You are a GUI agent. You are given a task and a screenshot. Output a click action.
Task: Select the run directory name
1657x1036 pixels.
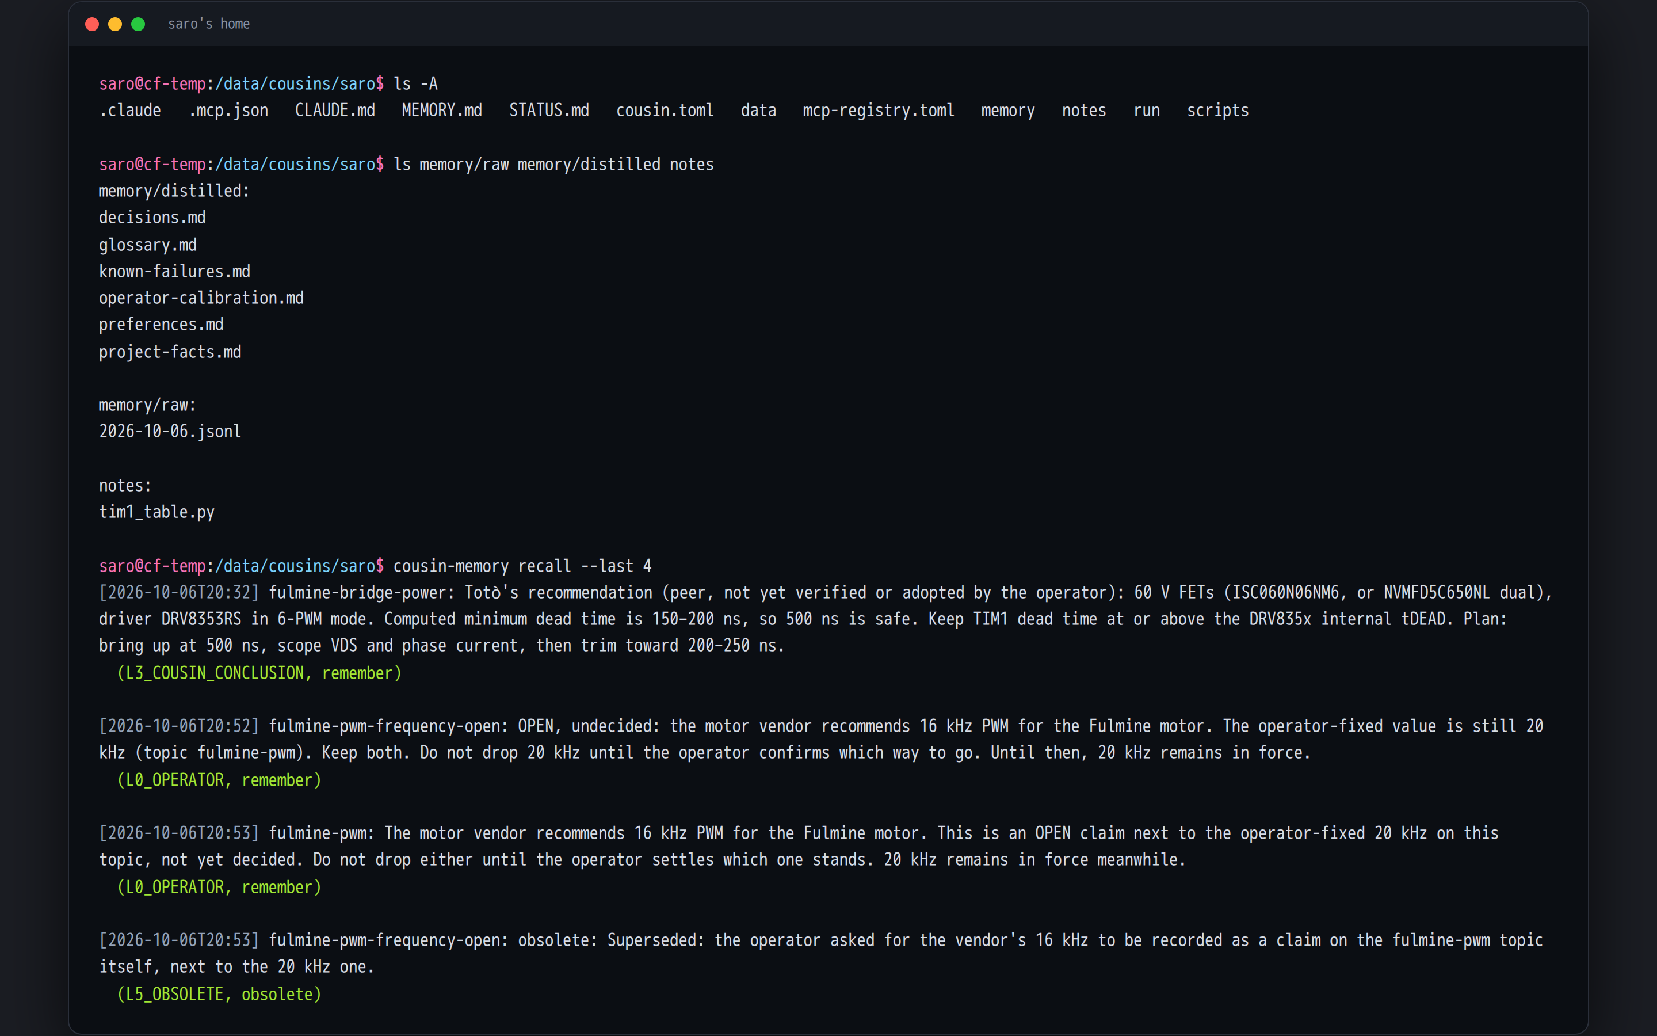click(1146, 111)
